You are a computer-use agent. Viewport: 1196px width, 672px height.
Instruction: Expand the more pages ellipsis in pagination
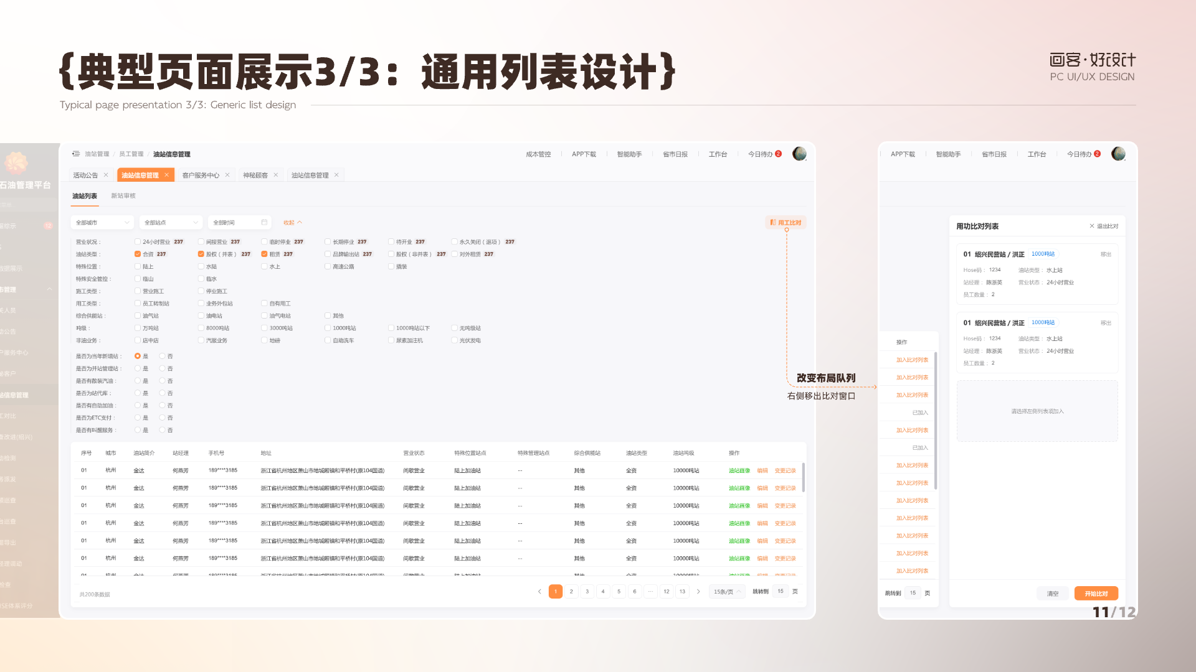[x=650, y=592]
